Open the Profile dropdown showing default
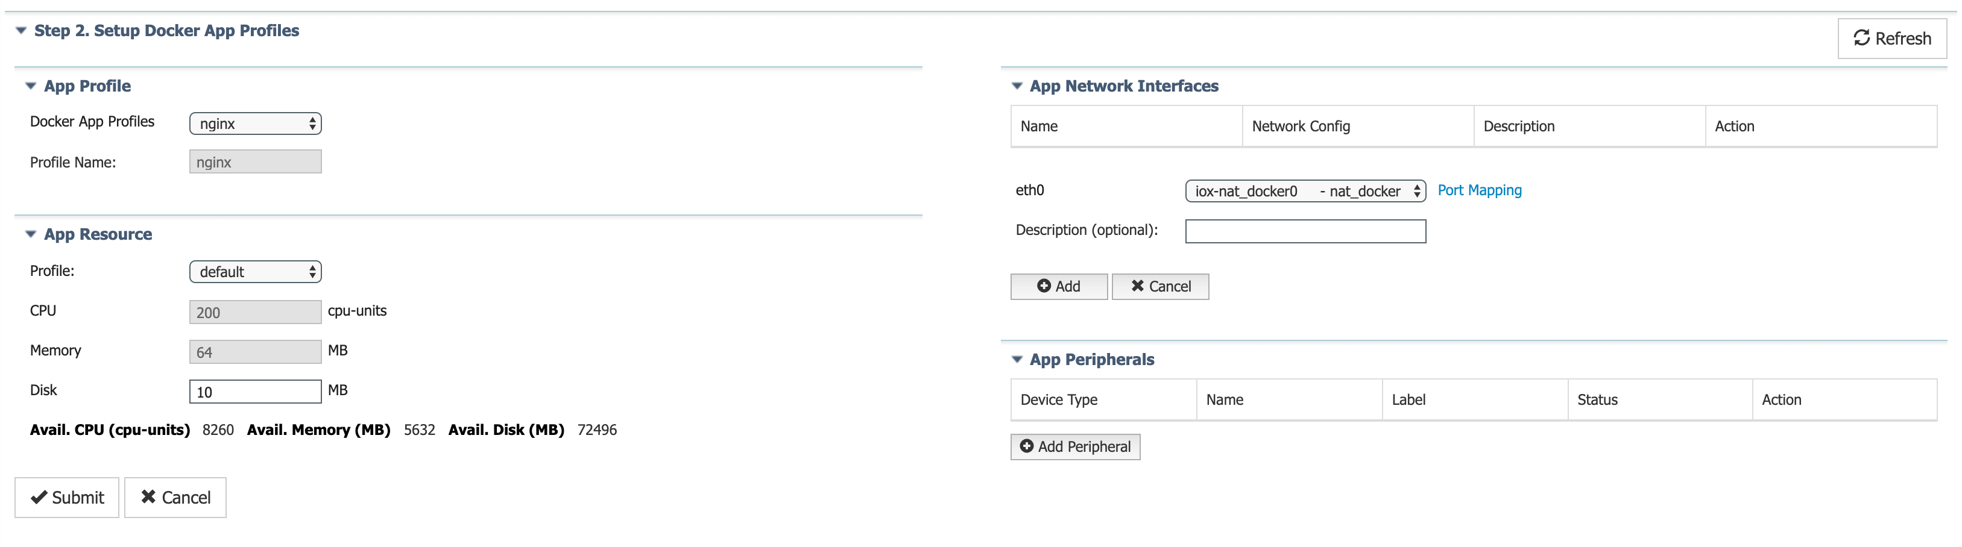The width and height of the screenshot is (1962, 547). (x=255, y=271)
